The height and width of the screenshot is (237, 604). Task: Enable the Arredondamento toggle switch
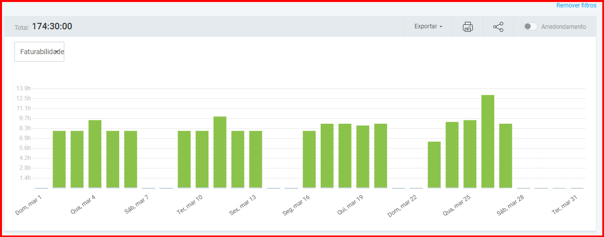tap(531, 27)
